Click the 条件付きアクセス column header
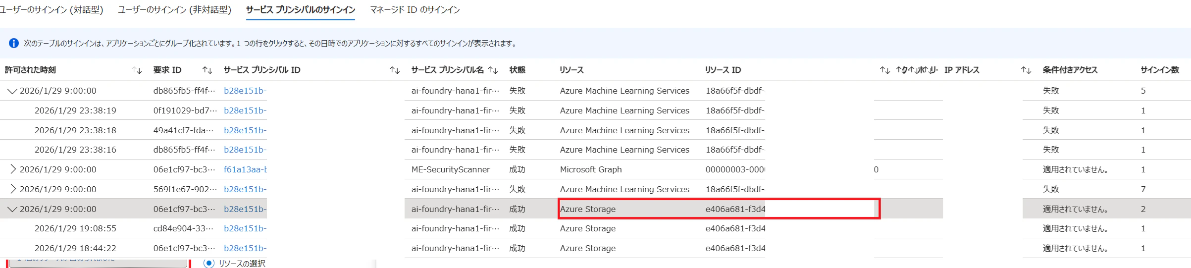 pyautogui.click(x=1070, y=70)
